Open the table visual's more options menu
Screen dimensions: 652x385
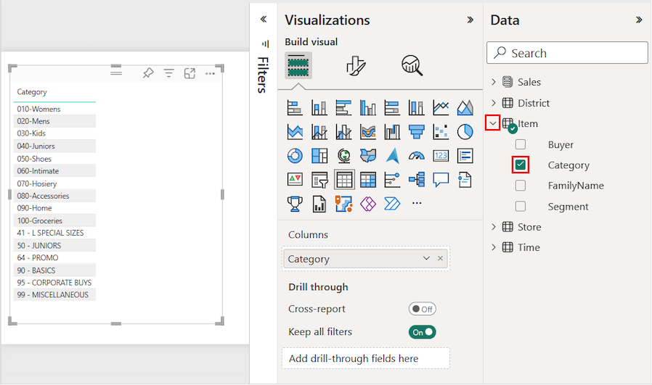pyautogui.click(x=210, y=73)
